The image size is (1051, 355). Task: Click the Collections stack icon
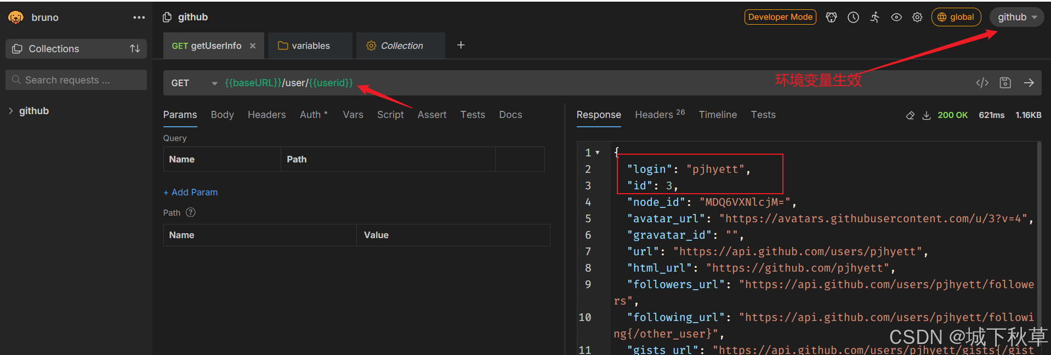point(18,49)
